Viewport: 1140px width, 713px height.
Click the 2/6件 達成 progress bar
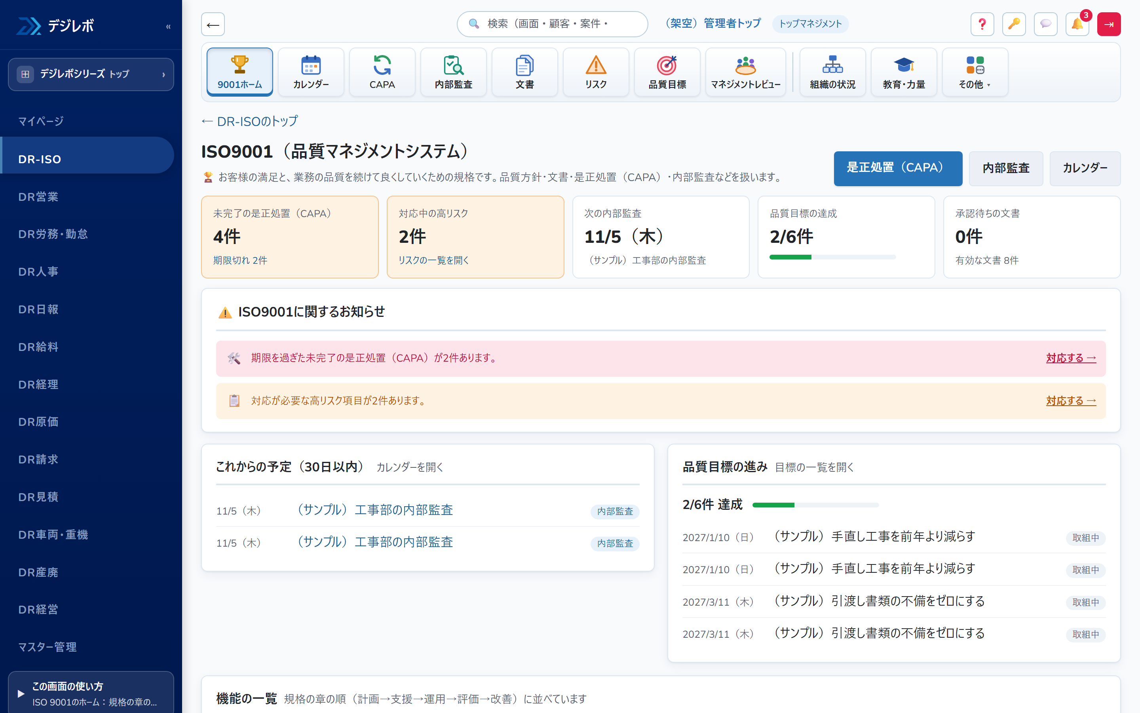815,505
